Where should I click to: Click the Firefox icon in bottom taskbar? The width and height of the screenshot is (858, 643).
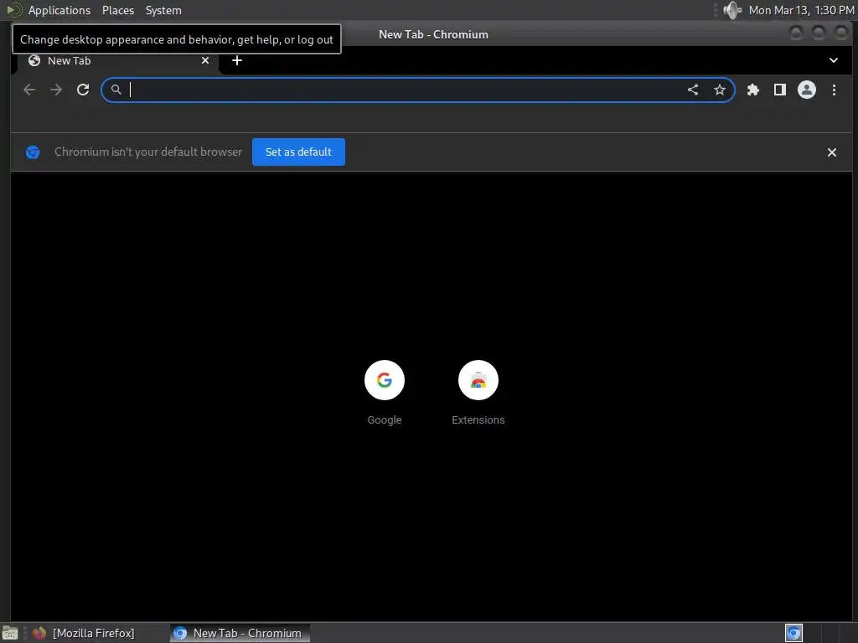[x=39, y=633]
